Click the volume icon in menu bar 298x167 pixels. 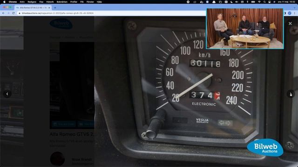(237, 2)
